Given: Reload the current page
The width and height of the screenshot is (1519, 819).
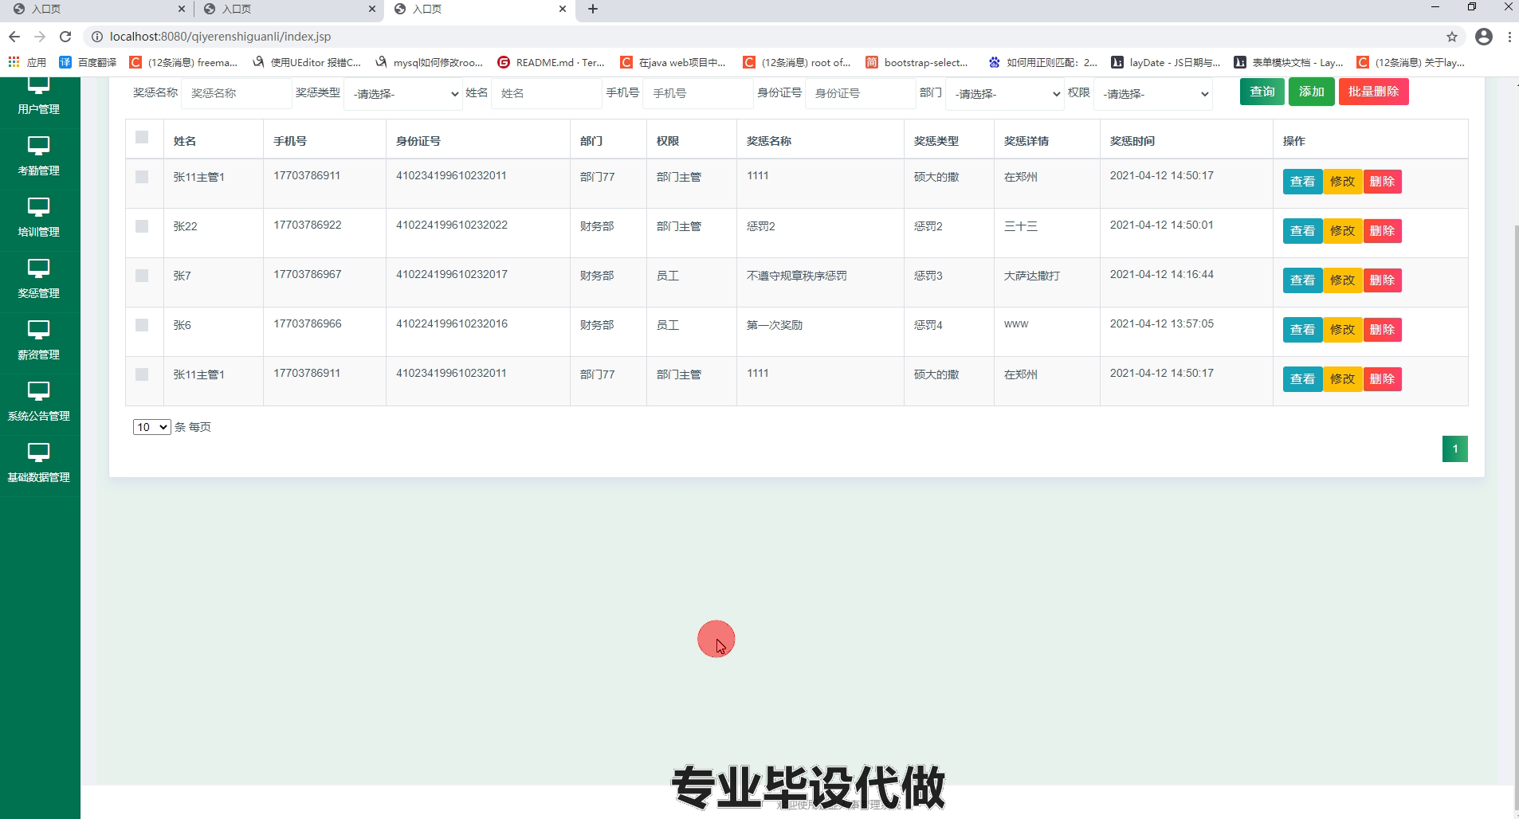Looking at the screenshot, I should pos(65,37).
